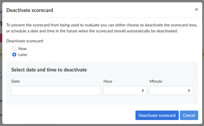Click the "Later" option label text
204x126 pixels.
(x=23, y=55)
